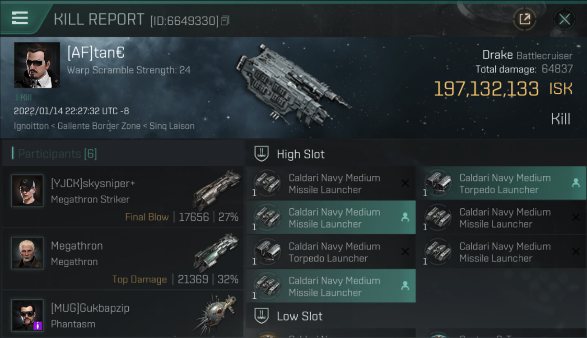
Task: Click the High Slot shield icon
Action: (x=262, y=154)
